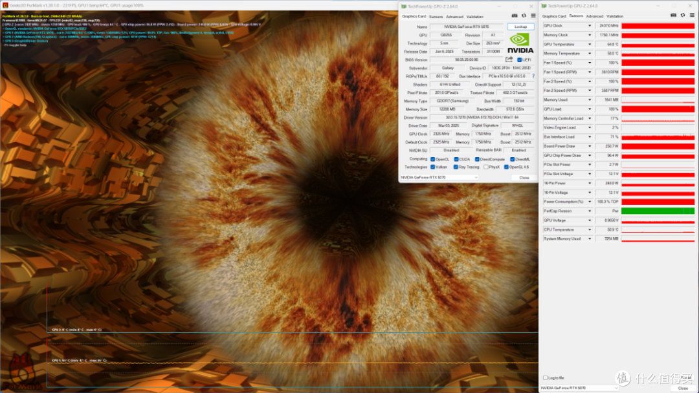Switch to Validation tab in right GPU-Z window

615,16
